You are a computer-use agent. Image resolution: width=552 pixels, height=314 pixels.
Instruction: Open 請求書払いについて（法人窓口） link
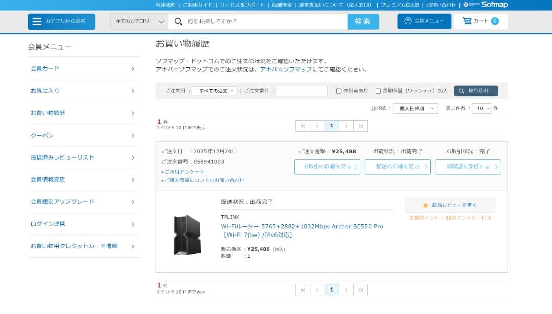[335, 5]
